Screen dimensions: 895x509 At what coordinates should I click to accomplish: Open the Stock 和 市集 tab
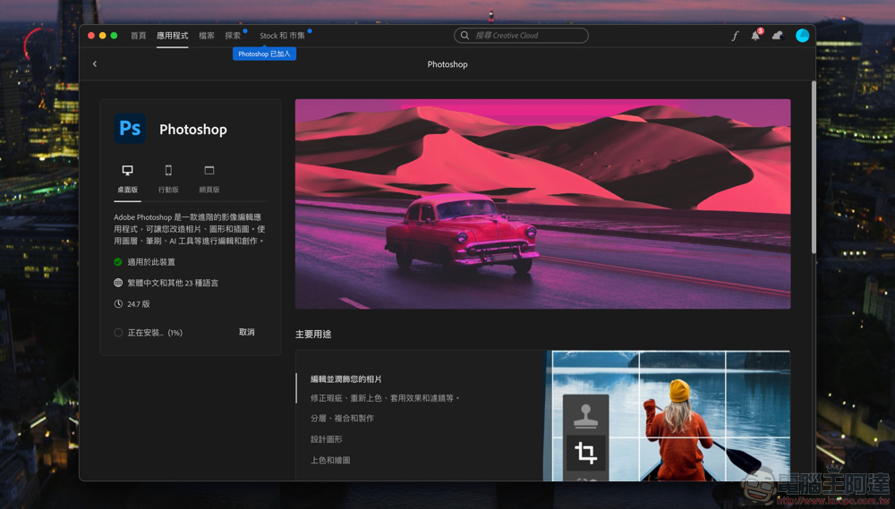pyautogui.click(x=282, y=36)
